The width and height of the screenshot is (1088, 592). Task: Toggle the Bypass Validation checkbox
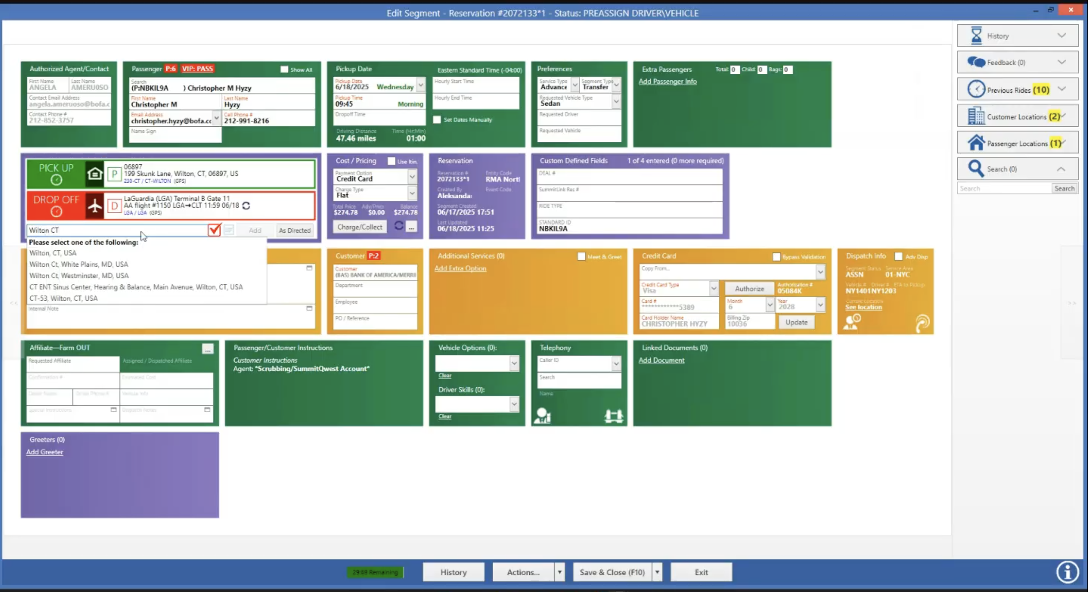[x=776, y=257]
